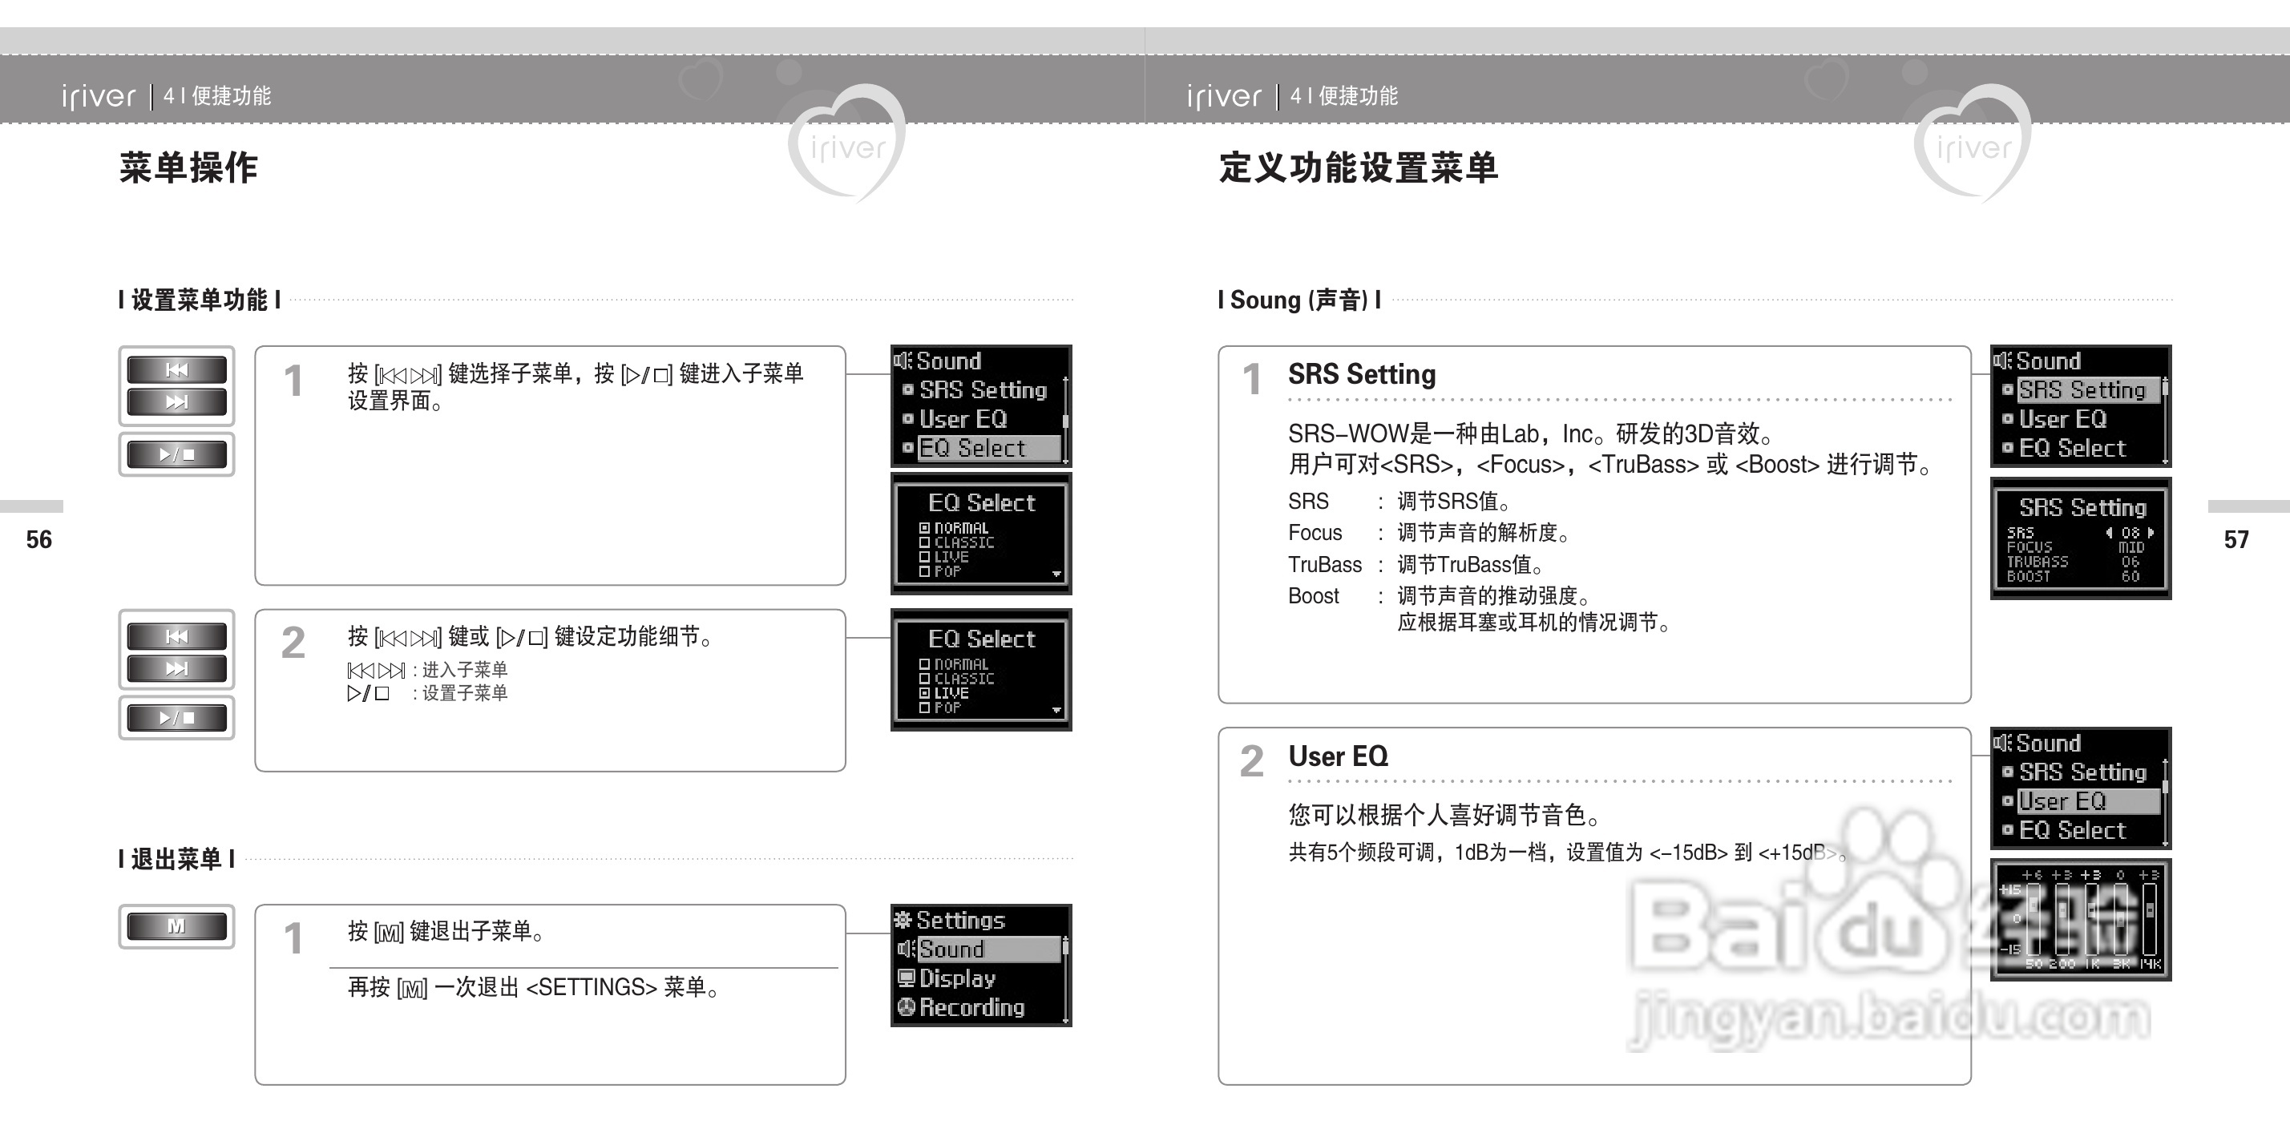
Task: Check CLASSIC in EQ Select with LIVE checked
Action: [x=924, y=679]
